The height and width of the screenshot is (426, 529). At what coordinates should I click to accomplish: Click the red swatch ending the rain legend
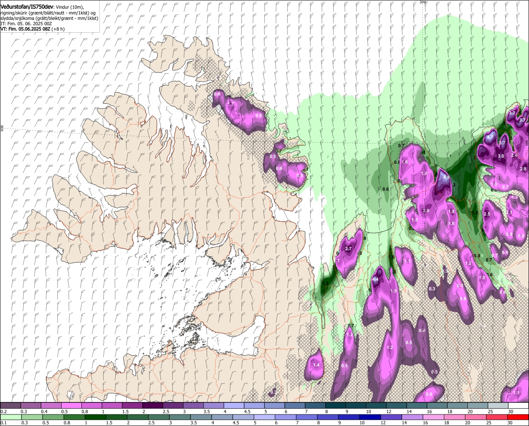pos(519,417)
